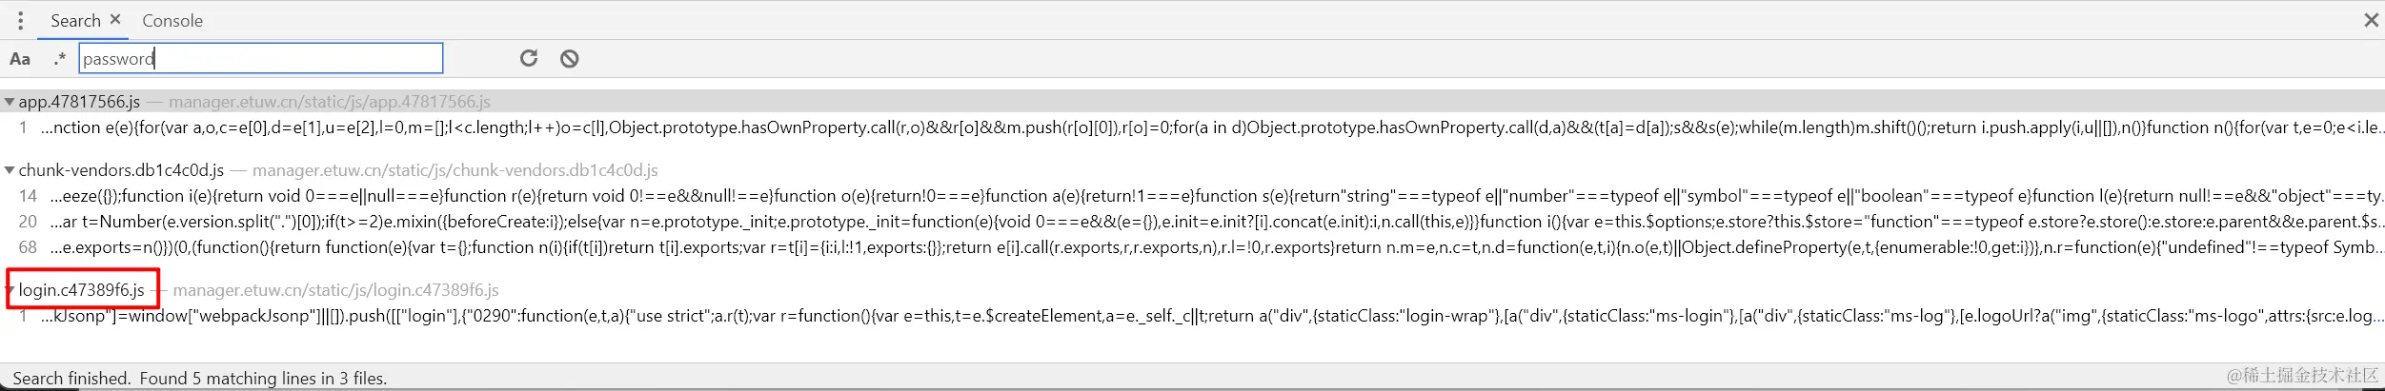Switch to the Console tab
2385x391 pixels.
coord(172,20)
